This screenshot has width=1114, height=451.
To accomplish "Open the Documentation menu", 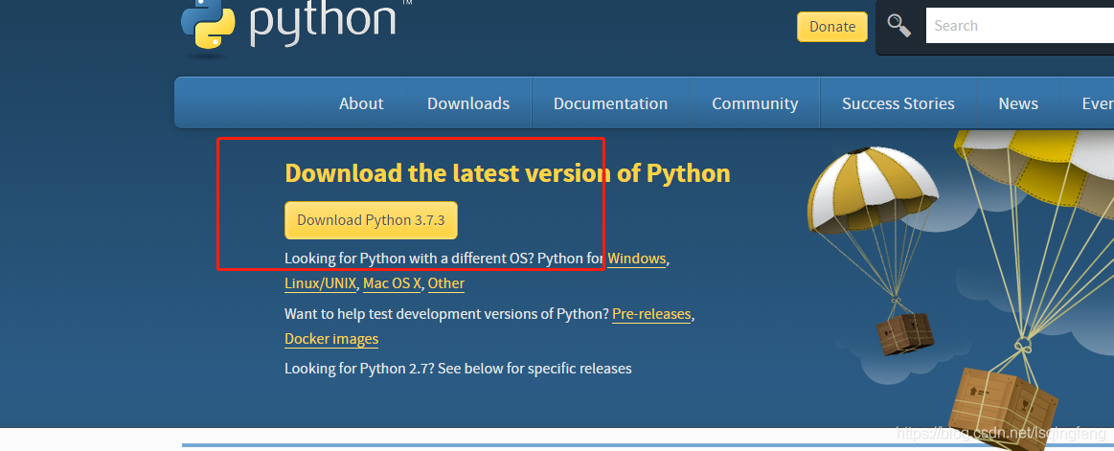I will [610, 103].
